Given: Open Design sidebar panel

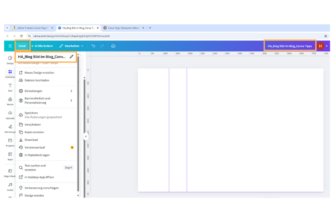Looking at the screenshot, I should [10, 60].
